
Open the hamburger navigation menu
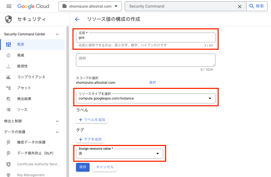point(9,6)
